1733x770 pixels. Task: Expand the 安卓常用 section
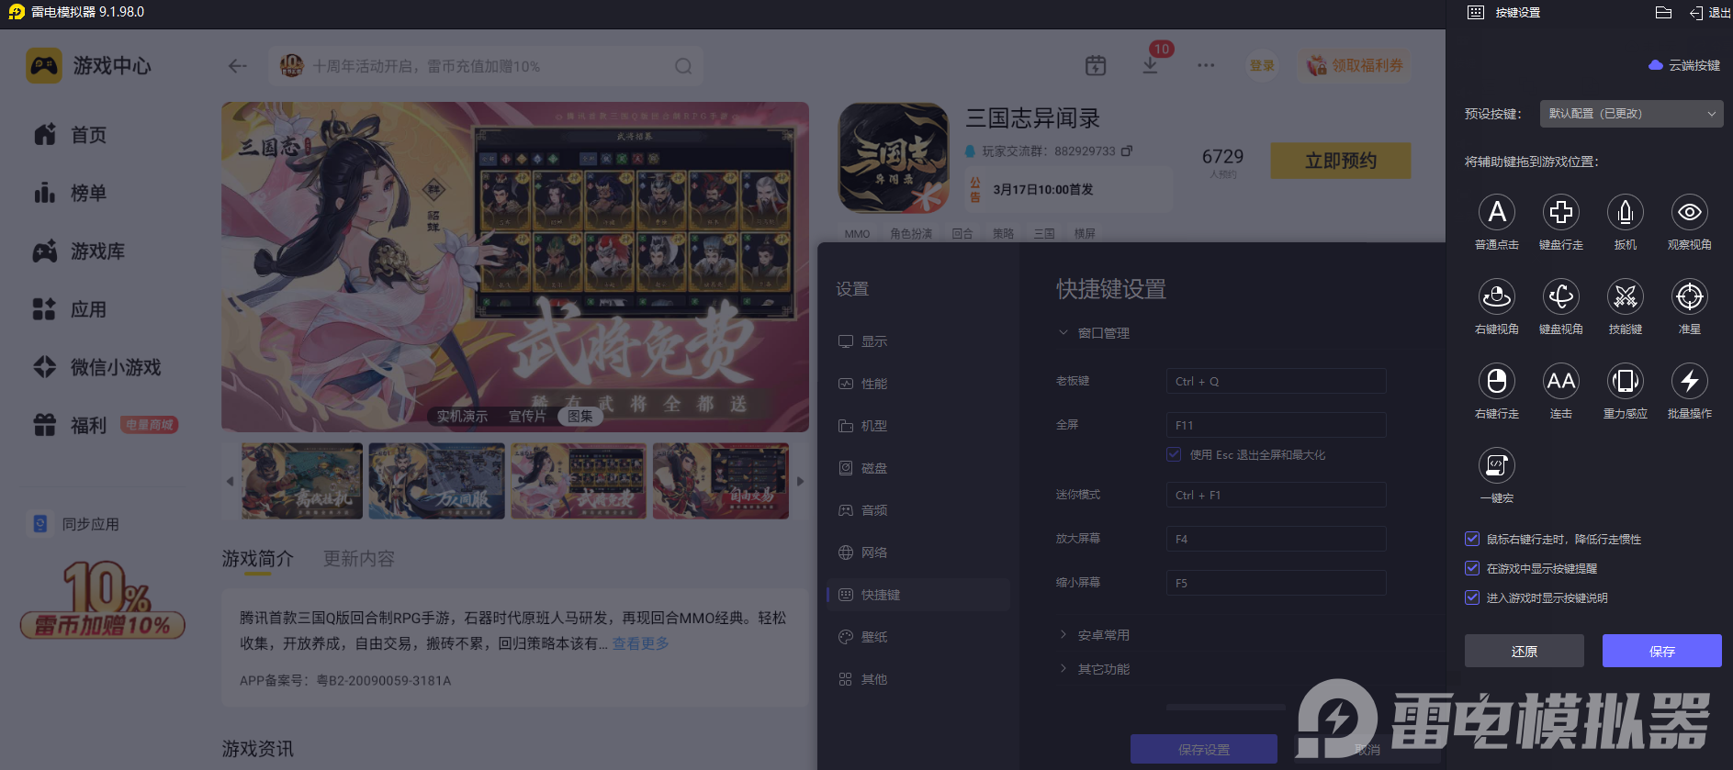pyautogui.click(x=1094, y=635)
